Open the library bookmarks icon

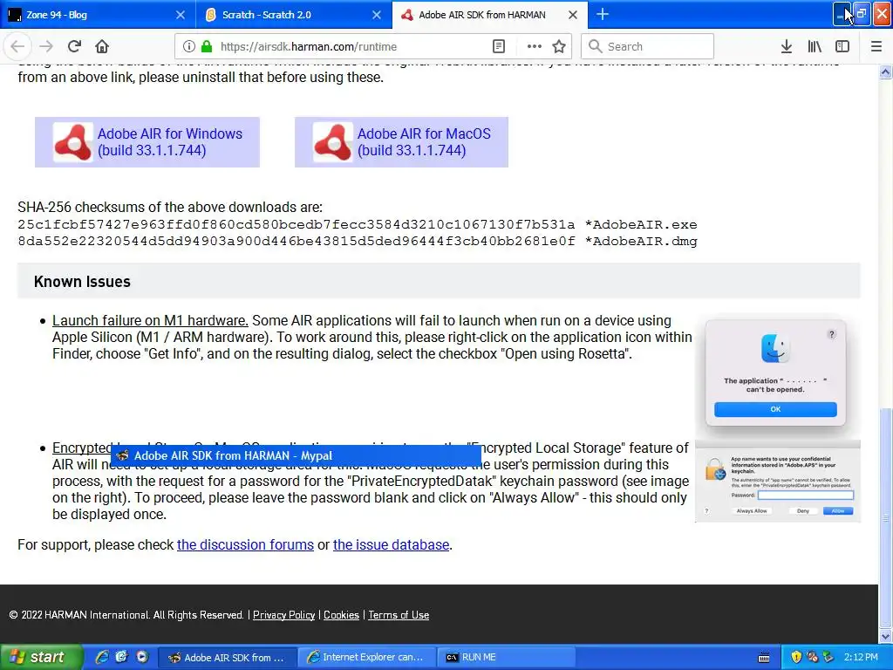tap(815, 47)
